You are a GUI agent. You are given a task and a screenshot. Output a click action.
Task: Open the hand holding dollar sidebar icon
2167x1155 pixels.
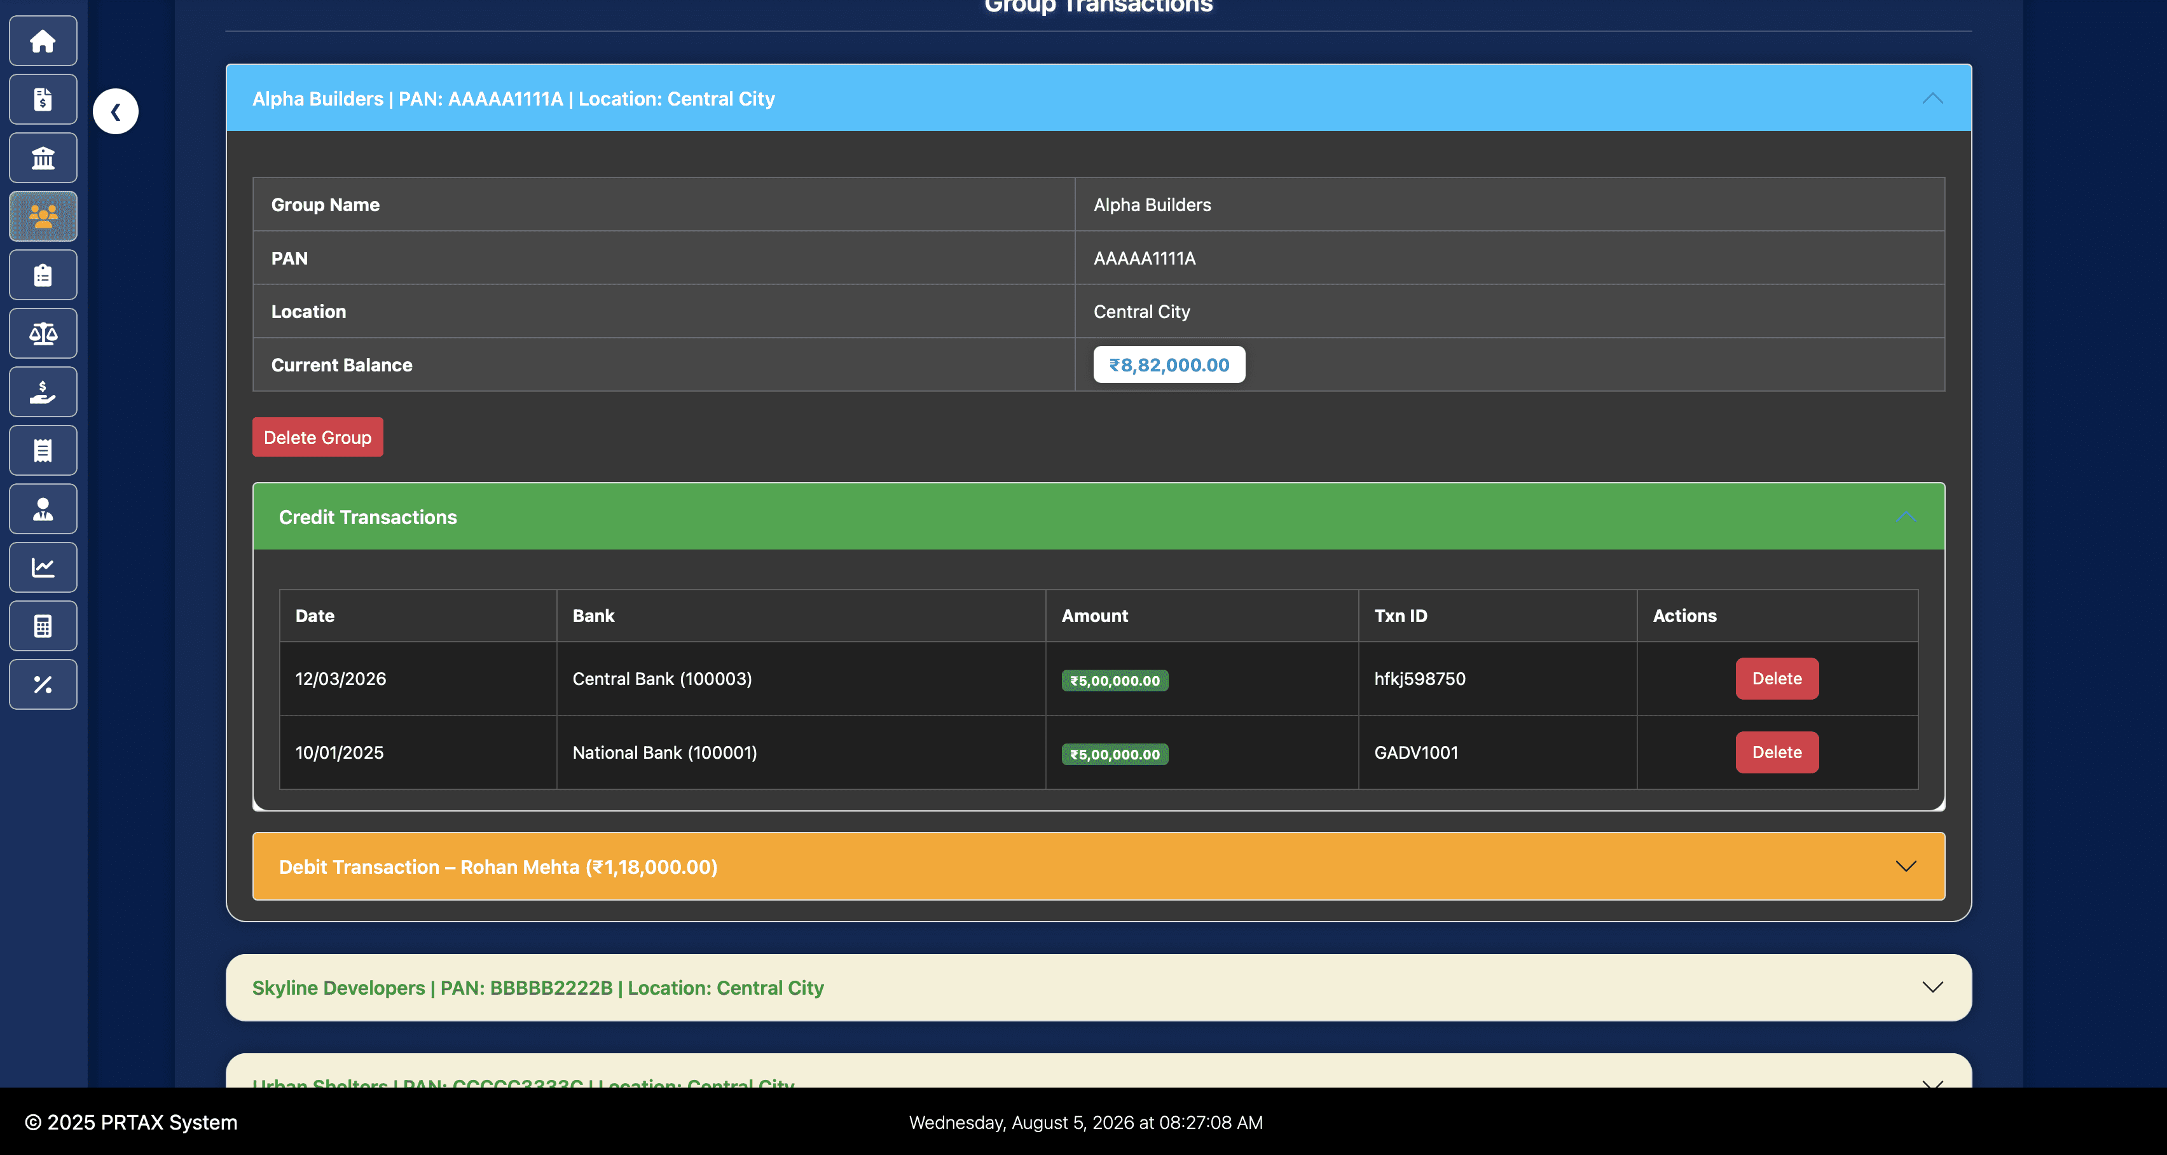[x=43, y=391]
